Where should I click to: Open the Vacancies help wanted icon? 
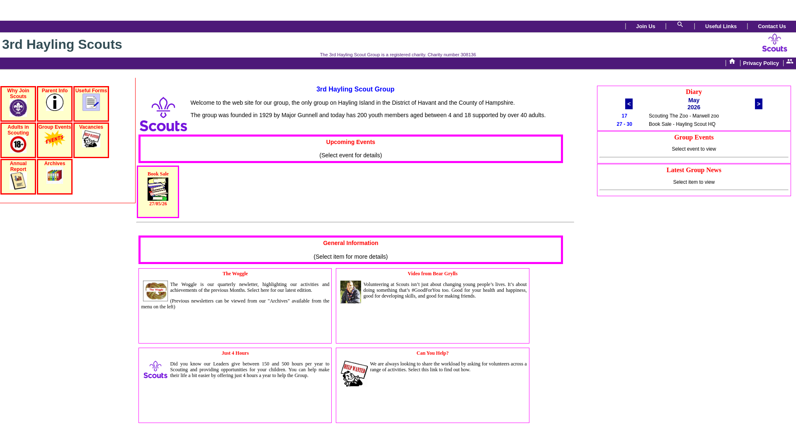click(x=91, y=139)
